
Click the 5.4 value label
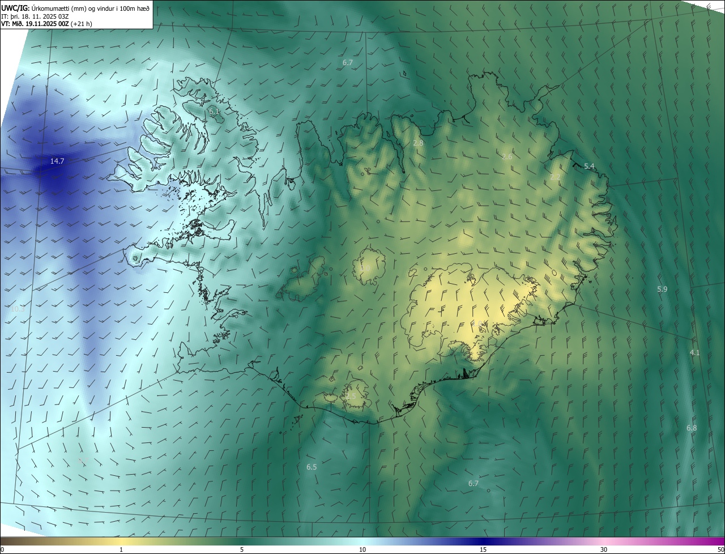click(589, 166)
